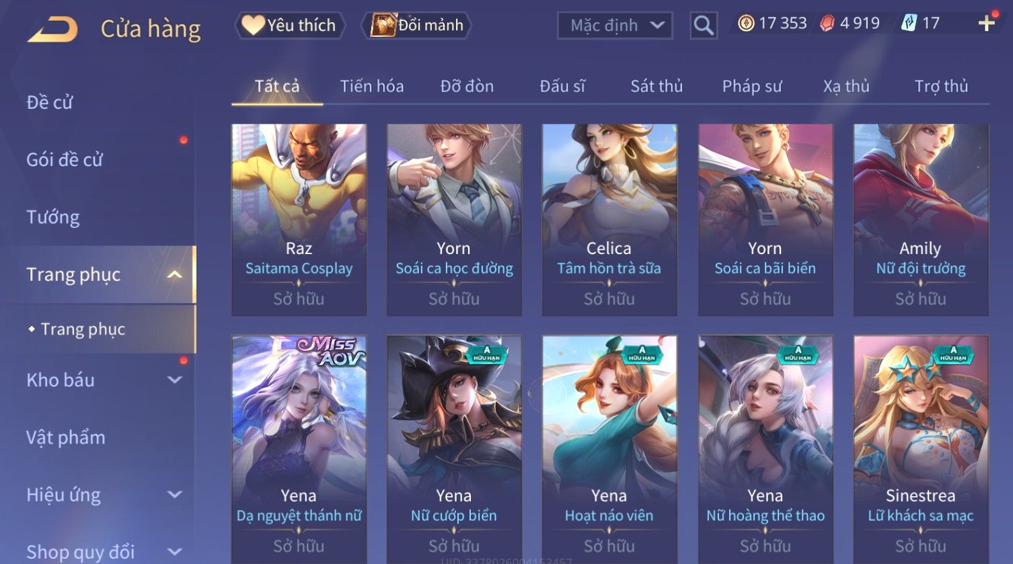1013x564 pixels.
Task: Open Sinestrea Lữ khách sa mạc skin card
Action: click(x=921, y=449)
